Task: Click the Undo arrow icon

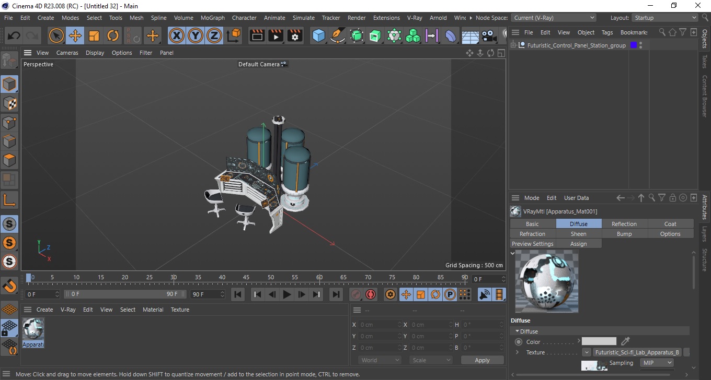Action: pyautogui.click(x=14, y=35)
